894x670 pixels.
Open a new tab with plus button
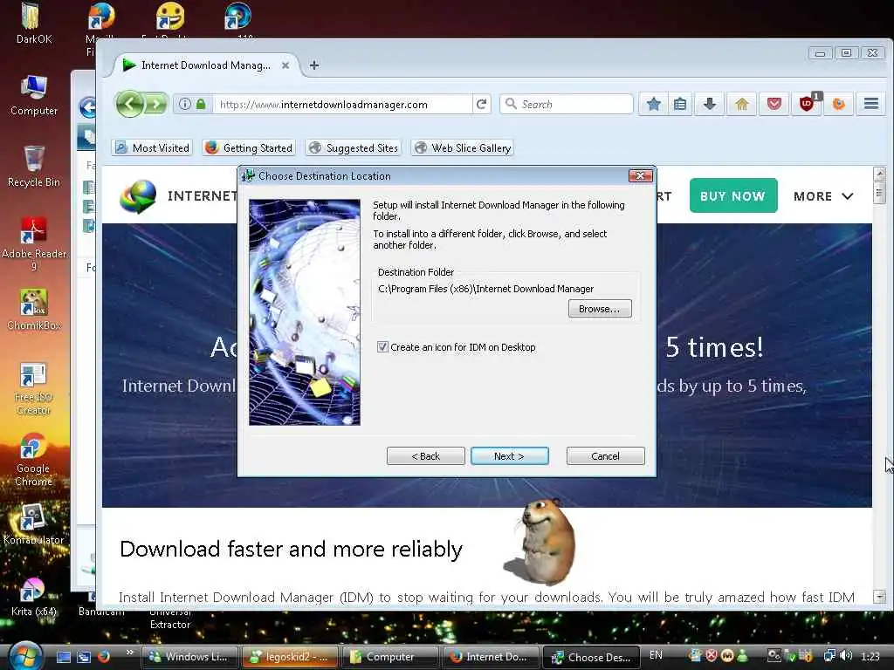(x=314, y=65)
